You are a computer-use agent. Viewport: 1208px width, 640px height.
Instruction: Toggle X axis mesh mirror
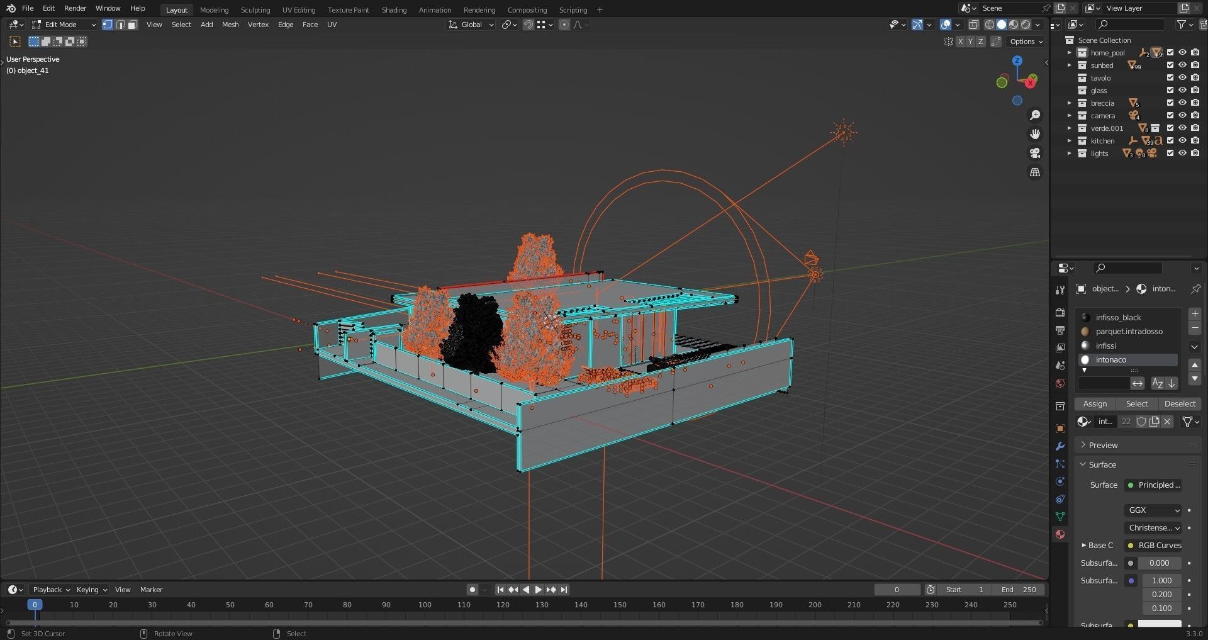960,42
